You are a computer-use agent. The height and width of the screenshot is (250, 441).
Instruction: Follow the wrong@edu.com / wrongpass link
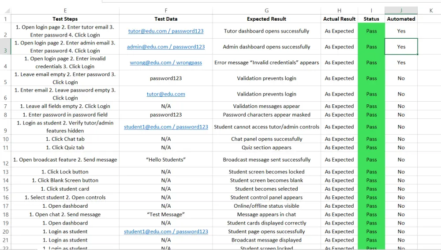pyautogui.click(x=166, y=62)
